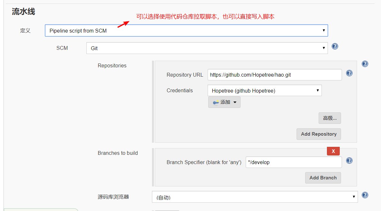Screen dimensions: 381x211
Task: Focus the Branch Specifier input field
Action: (294, 162)
